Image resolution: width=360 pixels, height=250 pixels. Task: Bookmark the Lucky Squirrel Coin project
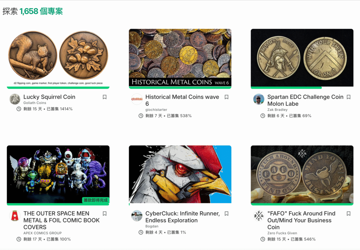[104, 97]
